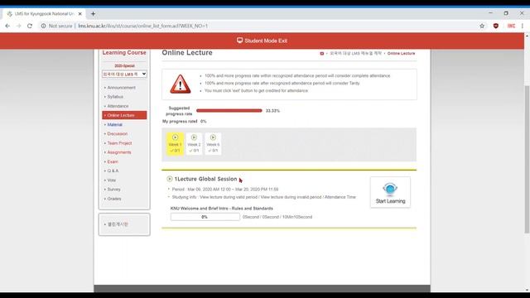
Task: Select the LMS for Kyungpook National tab
Action: pyautogui.click(x=44, y=13)
